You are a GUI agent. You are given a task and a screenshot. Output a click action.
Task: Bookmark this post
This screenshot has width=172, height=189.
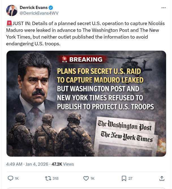124,178
